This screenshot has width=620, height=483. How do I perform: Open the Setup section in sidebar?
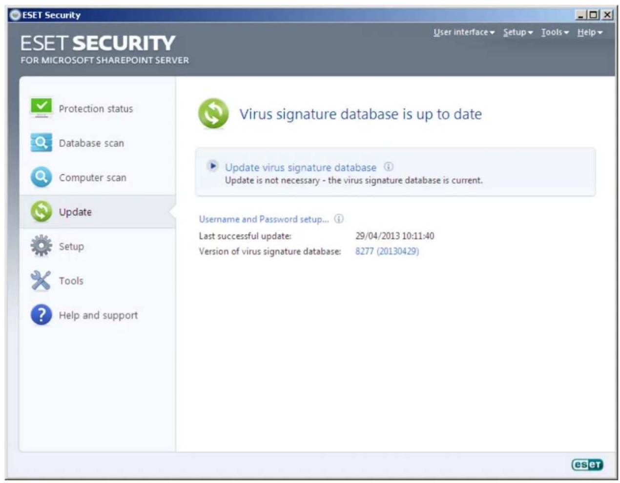[71, 246]
